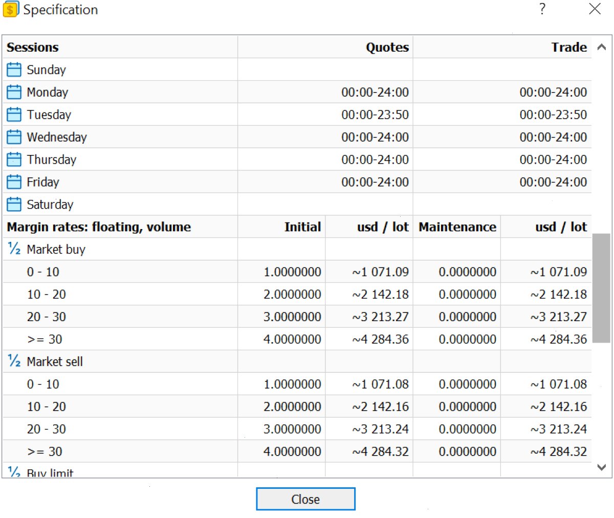The image size is (614, 518).
Task: Click Market sell 0 - 10 maintenance 0.0000000
Action: 468,385
